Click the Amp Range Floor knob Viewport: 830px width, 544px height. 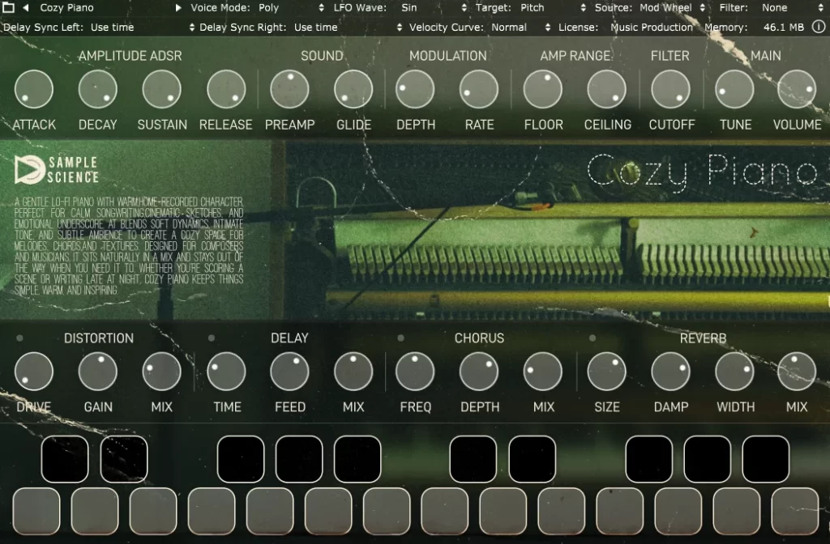(x=542, y=89)
